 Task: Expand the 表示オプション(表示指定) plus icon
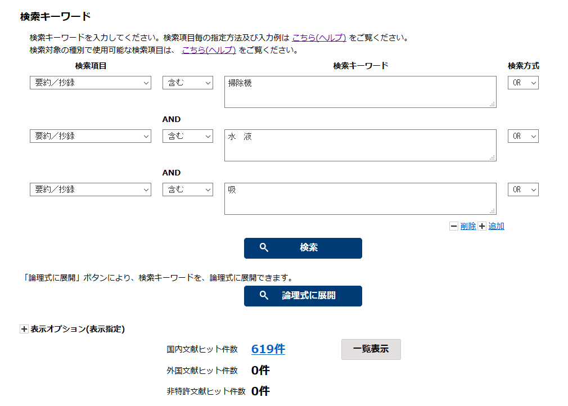click(24, 329)
